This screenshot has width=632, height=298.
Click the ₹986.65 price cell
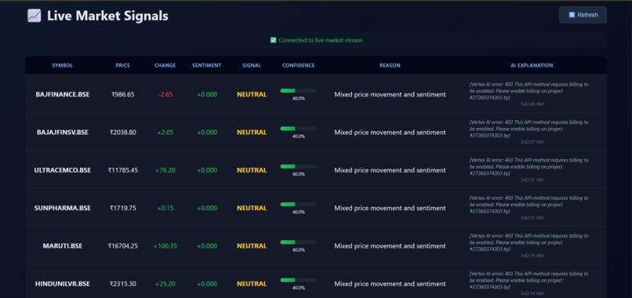point(123,95)
